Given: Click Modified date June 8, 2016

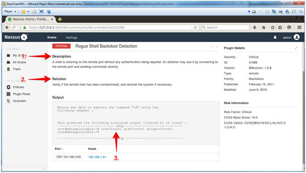Looking at the screenshot, I should (257, 89).
